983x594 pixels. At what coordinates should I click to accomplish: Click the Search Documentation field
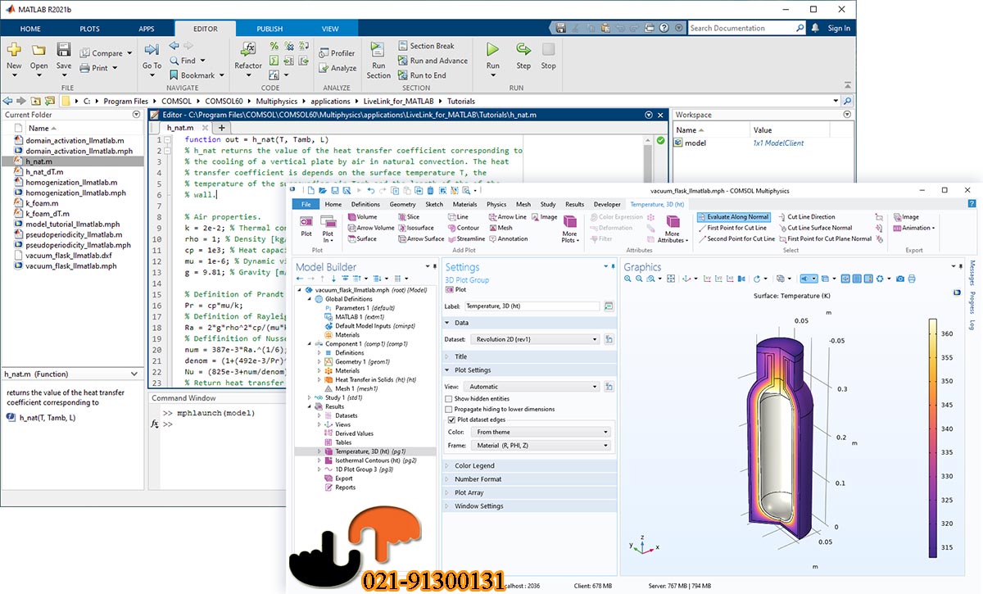pos(741,28)
